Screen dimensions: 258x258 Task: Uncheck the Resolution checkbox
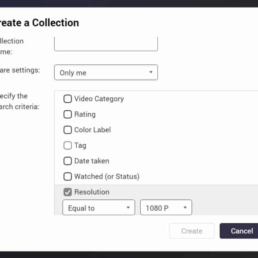point(67,192)
